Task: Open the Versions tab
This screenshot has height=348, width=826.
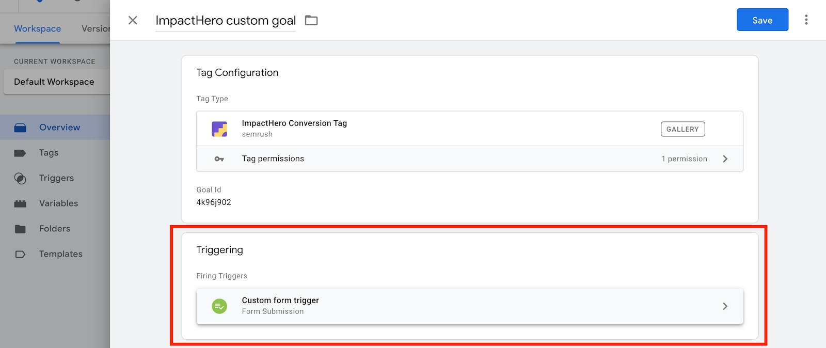Action: pyautogui.click(x=96, y=28)
